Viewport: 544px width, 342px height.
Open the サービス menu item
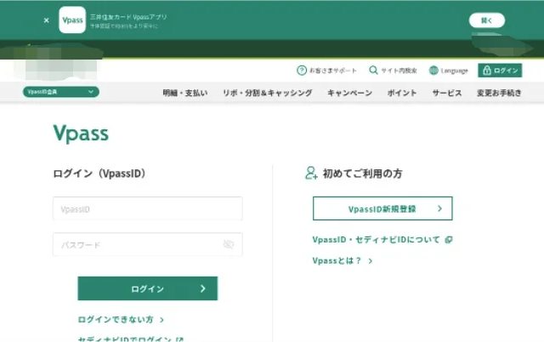(x=446, y=93)
